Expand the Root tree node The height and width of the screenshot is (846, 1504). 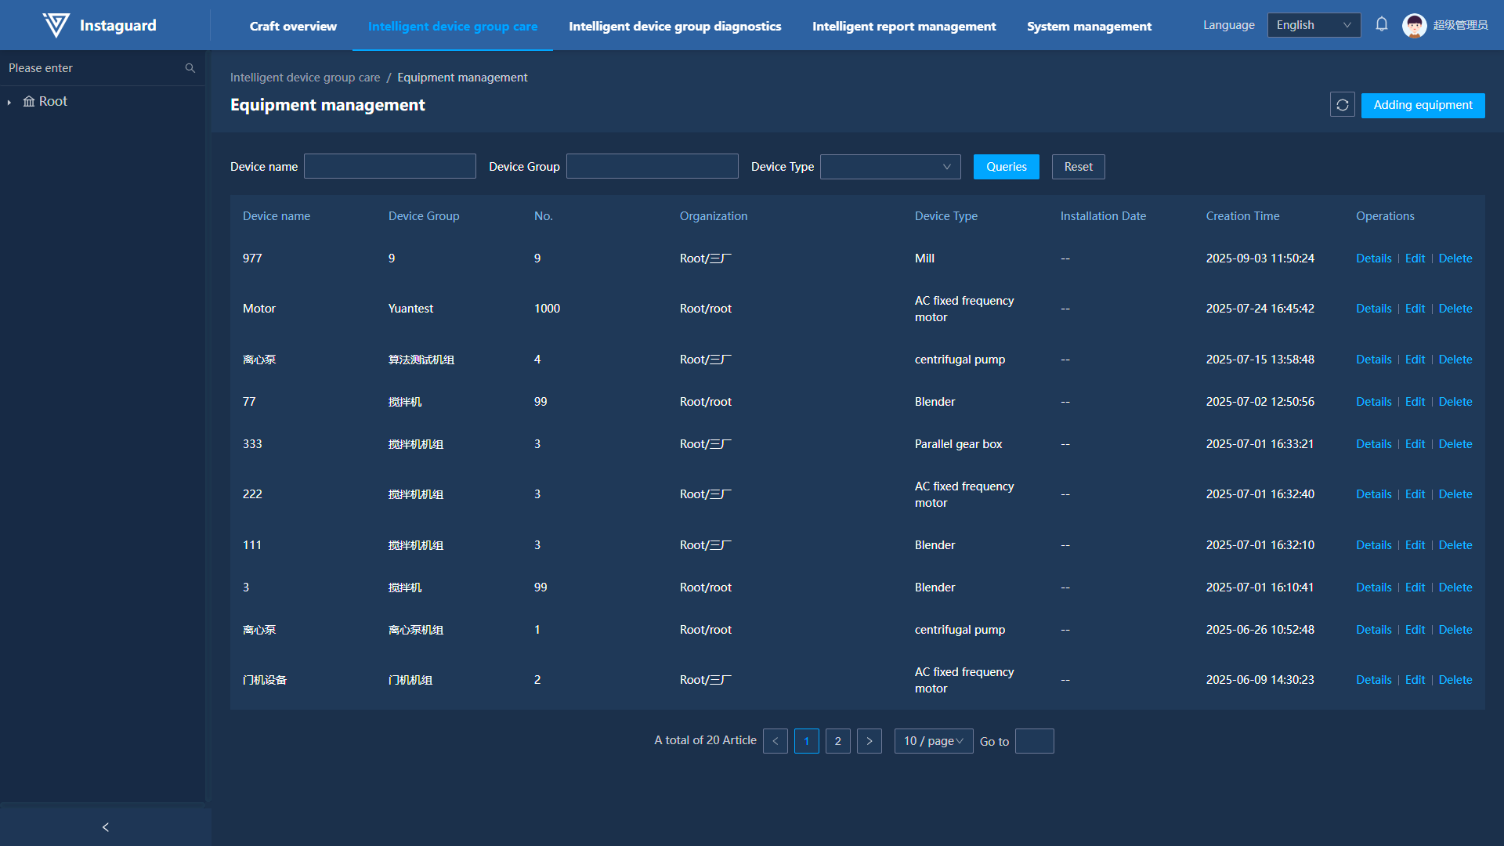pos(9,102)
